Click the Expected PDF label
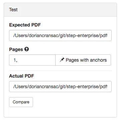120x120 pixels. [25, 25]
